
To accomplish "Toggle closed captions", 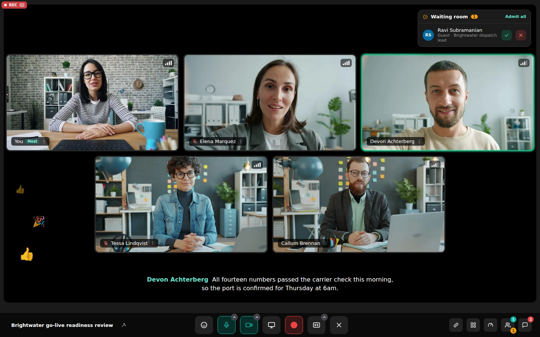I will (x=316, y=325).
